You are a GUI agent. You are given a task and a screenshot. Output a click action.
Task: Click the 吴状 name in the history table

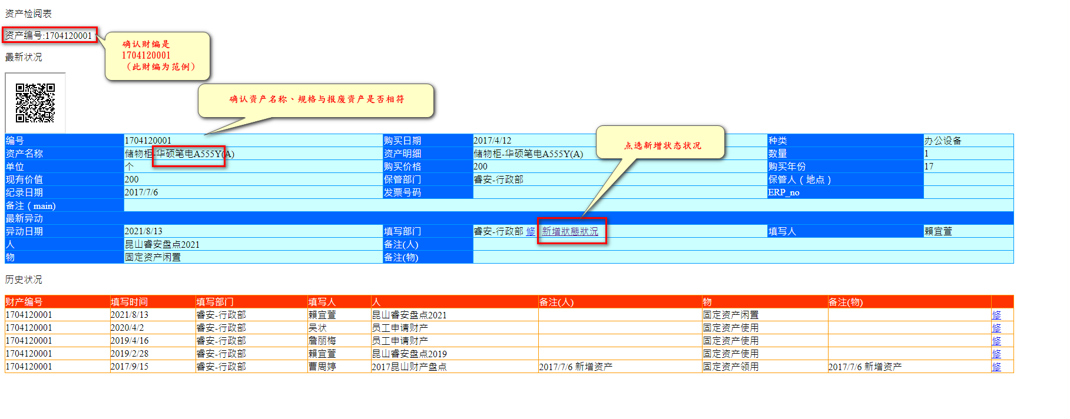click(x=317, y=328)
